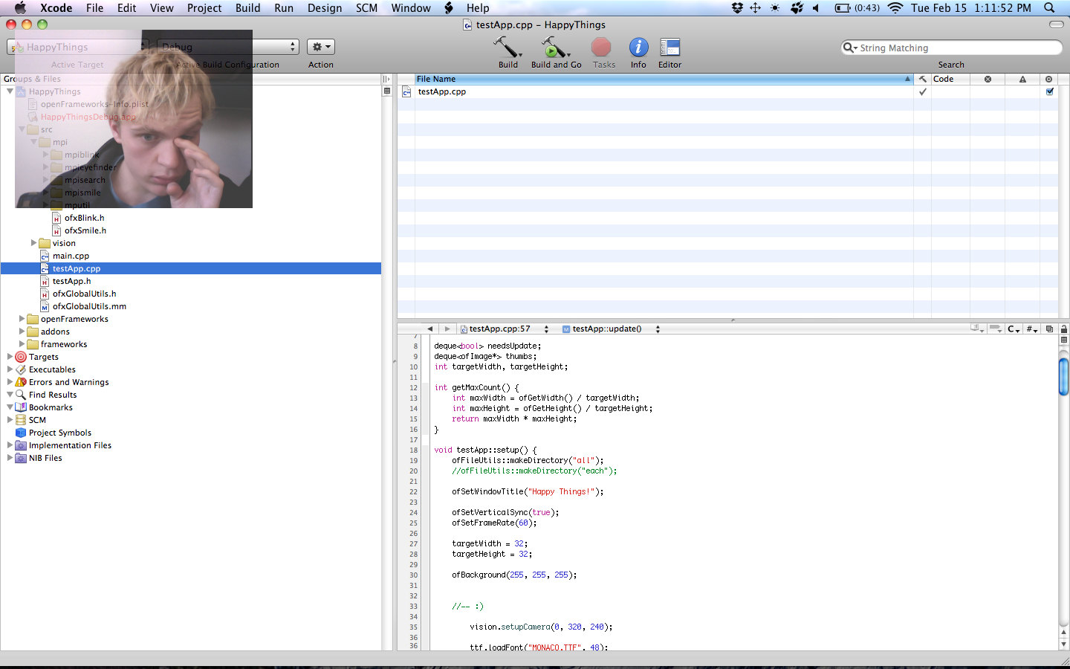
Task: Click the Build and Go icon
Action: click(x=554, y=48)
